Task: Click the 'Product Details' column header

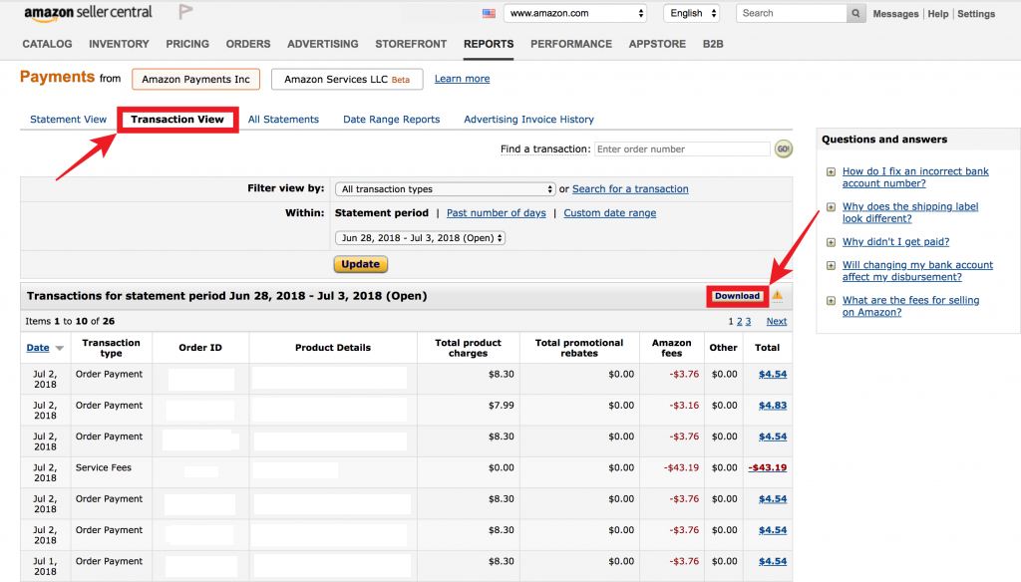Action: click(x=333, y=348)
